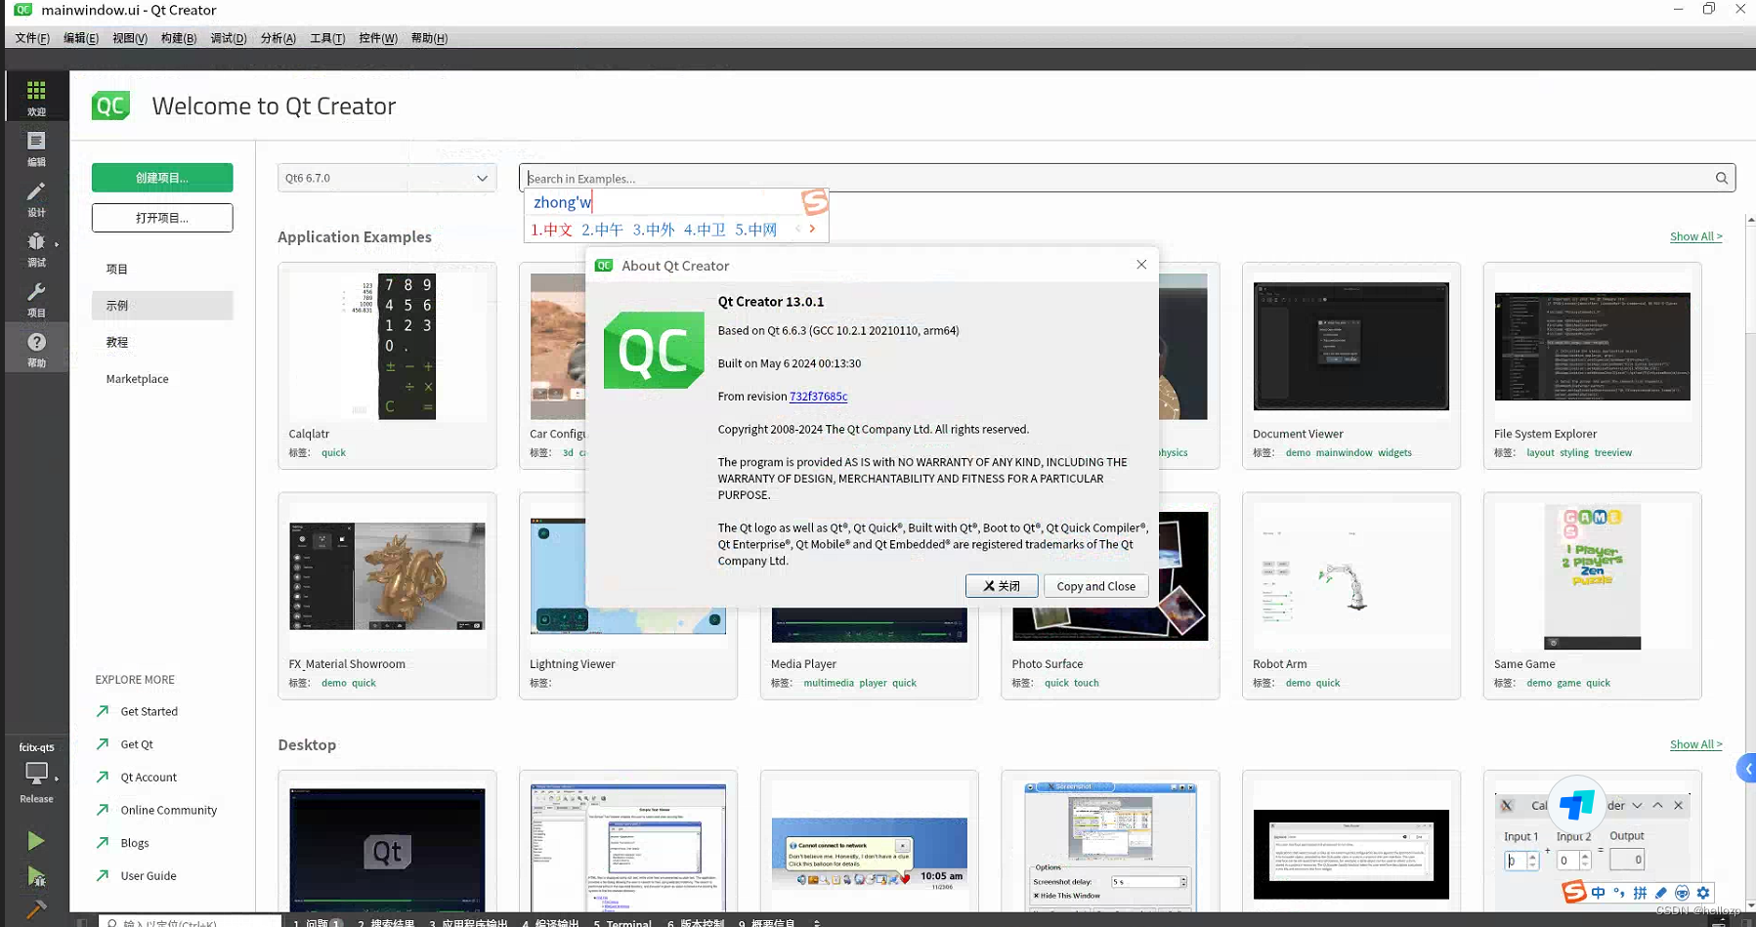Click Show All for Desktop section
1756x927 pixels.
point(1695,744)
